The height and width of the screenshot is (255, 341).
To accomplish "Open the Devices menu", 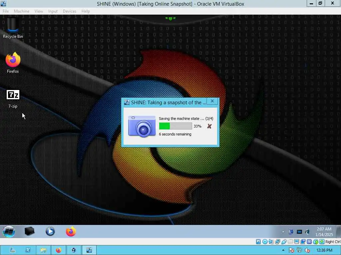I will [69, 11].
